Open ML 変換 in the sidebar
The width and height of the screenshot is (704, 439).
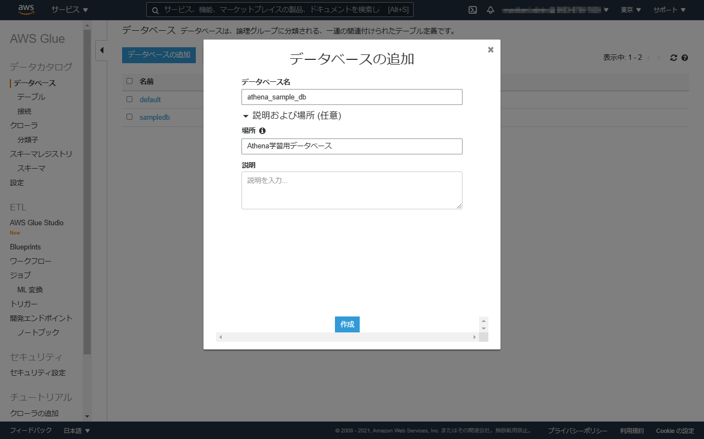pyautogui.click(x=30, y=290)
